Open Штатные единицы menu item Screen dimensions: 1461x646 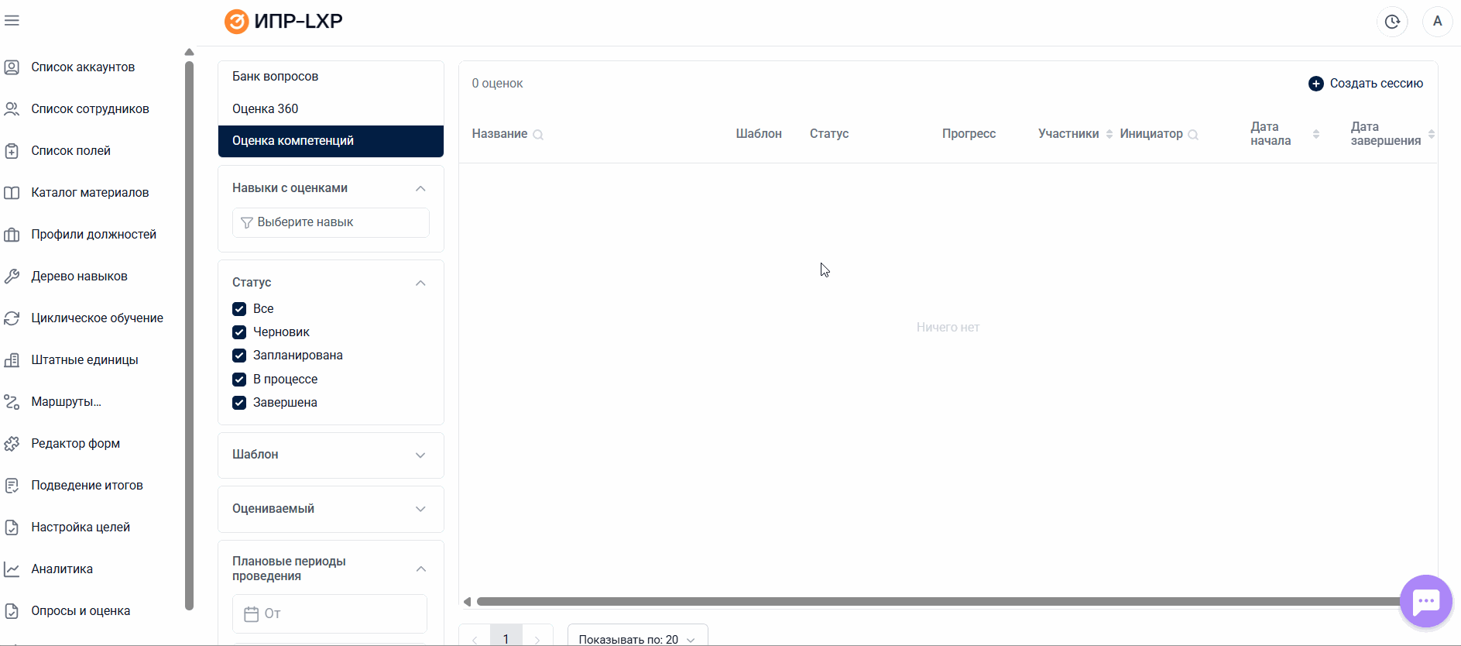coord(84,360)
